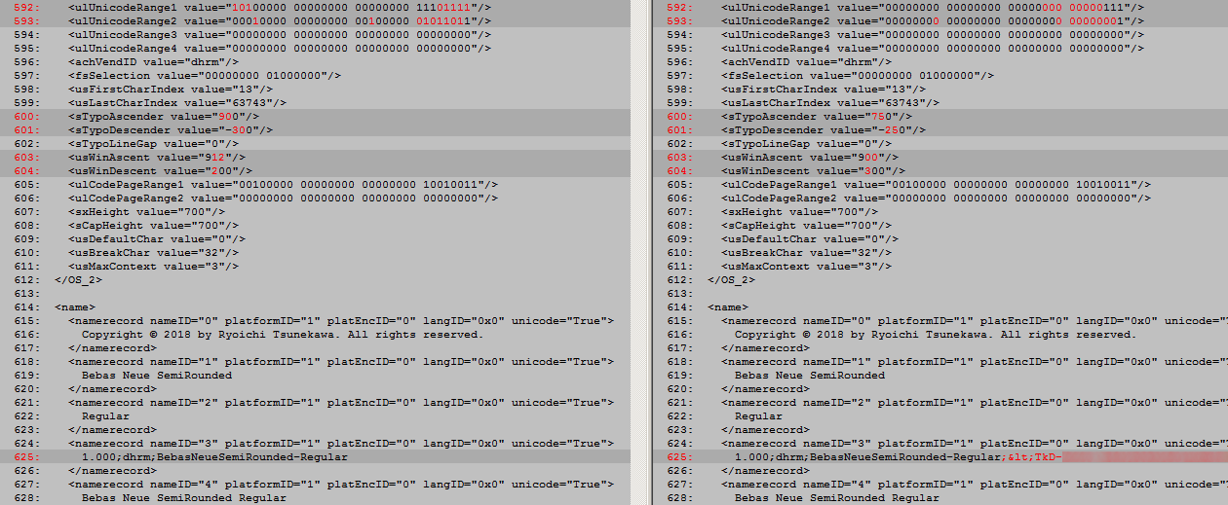Click closing </OS_2> tag in left pane

tap(79, 279)
